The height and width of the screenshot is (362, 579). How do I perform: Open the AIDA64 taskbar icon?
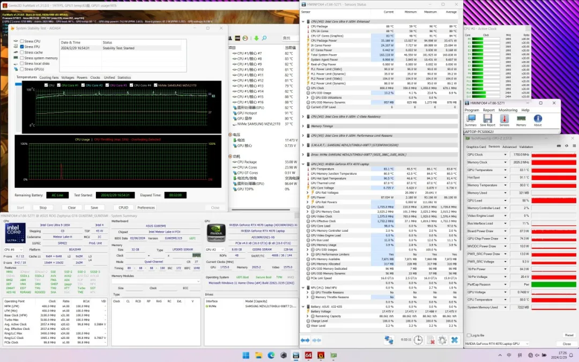[309, 355]
